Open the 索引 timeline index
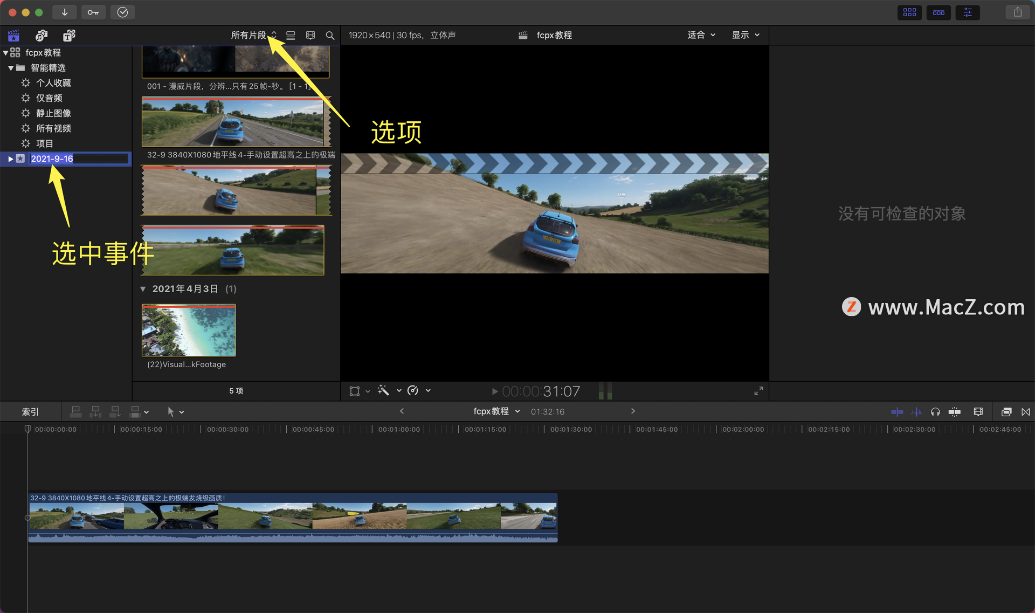The image size is (1035, 613). click(x=30, y=412)
